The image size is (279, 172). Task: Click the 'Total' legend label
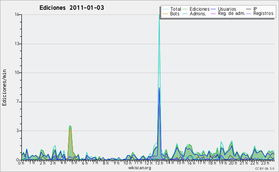(x=176, y=9)
